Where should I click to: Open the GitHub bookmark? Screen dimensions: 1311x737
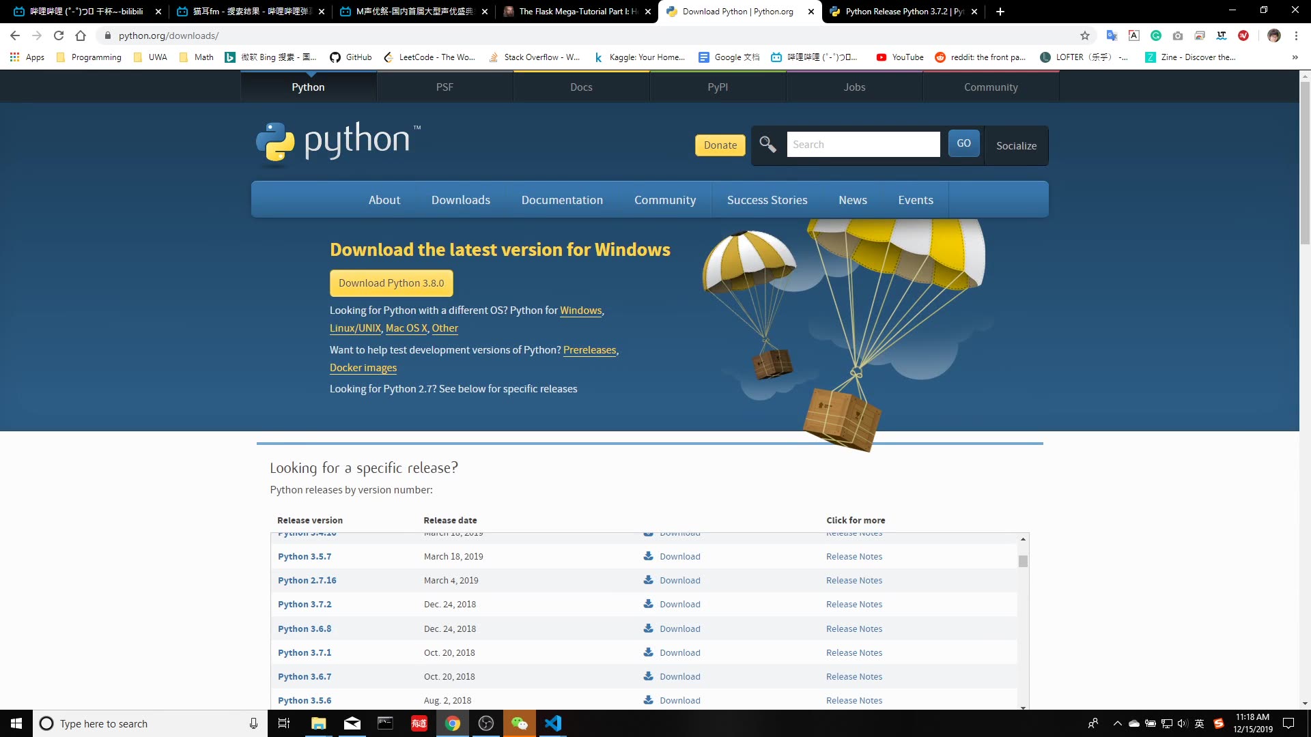pyautogui.click(x=351, y=57)
